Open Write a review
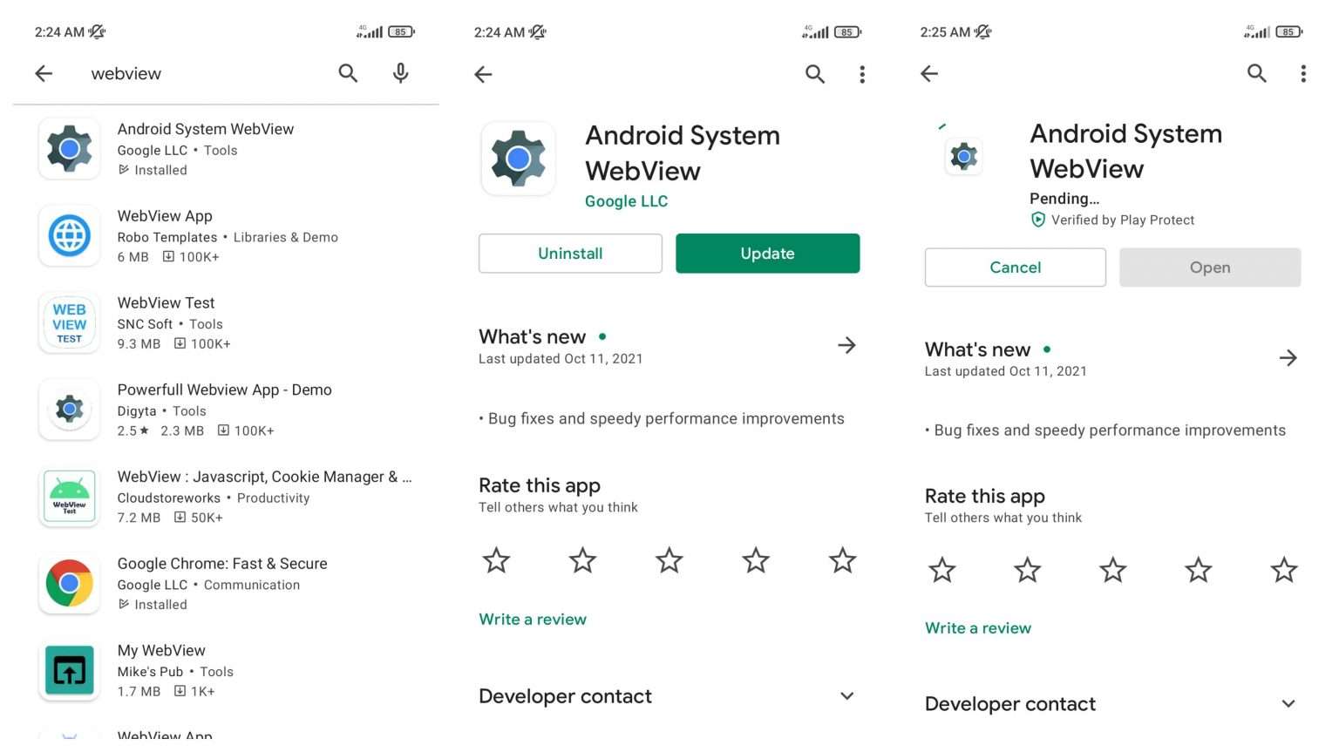1339x752 pixels. pyautogui.click(x=533, y=619)
